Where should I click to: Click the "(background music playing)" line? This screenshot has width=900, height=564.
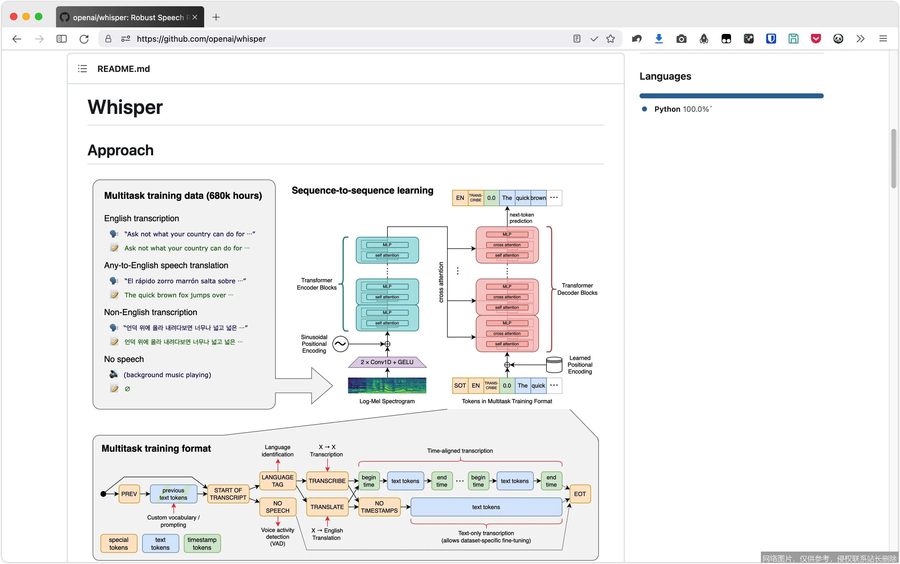click(167, 375)
